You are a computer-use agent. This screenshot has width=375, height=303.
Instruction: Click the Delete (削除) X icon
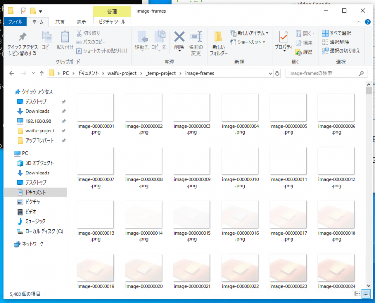[x=179, y=37]
